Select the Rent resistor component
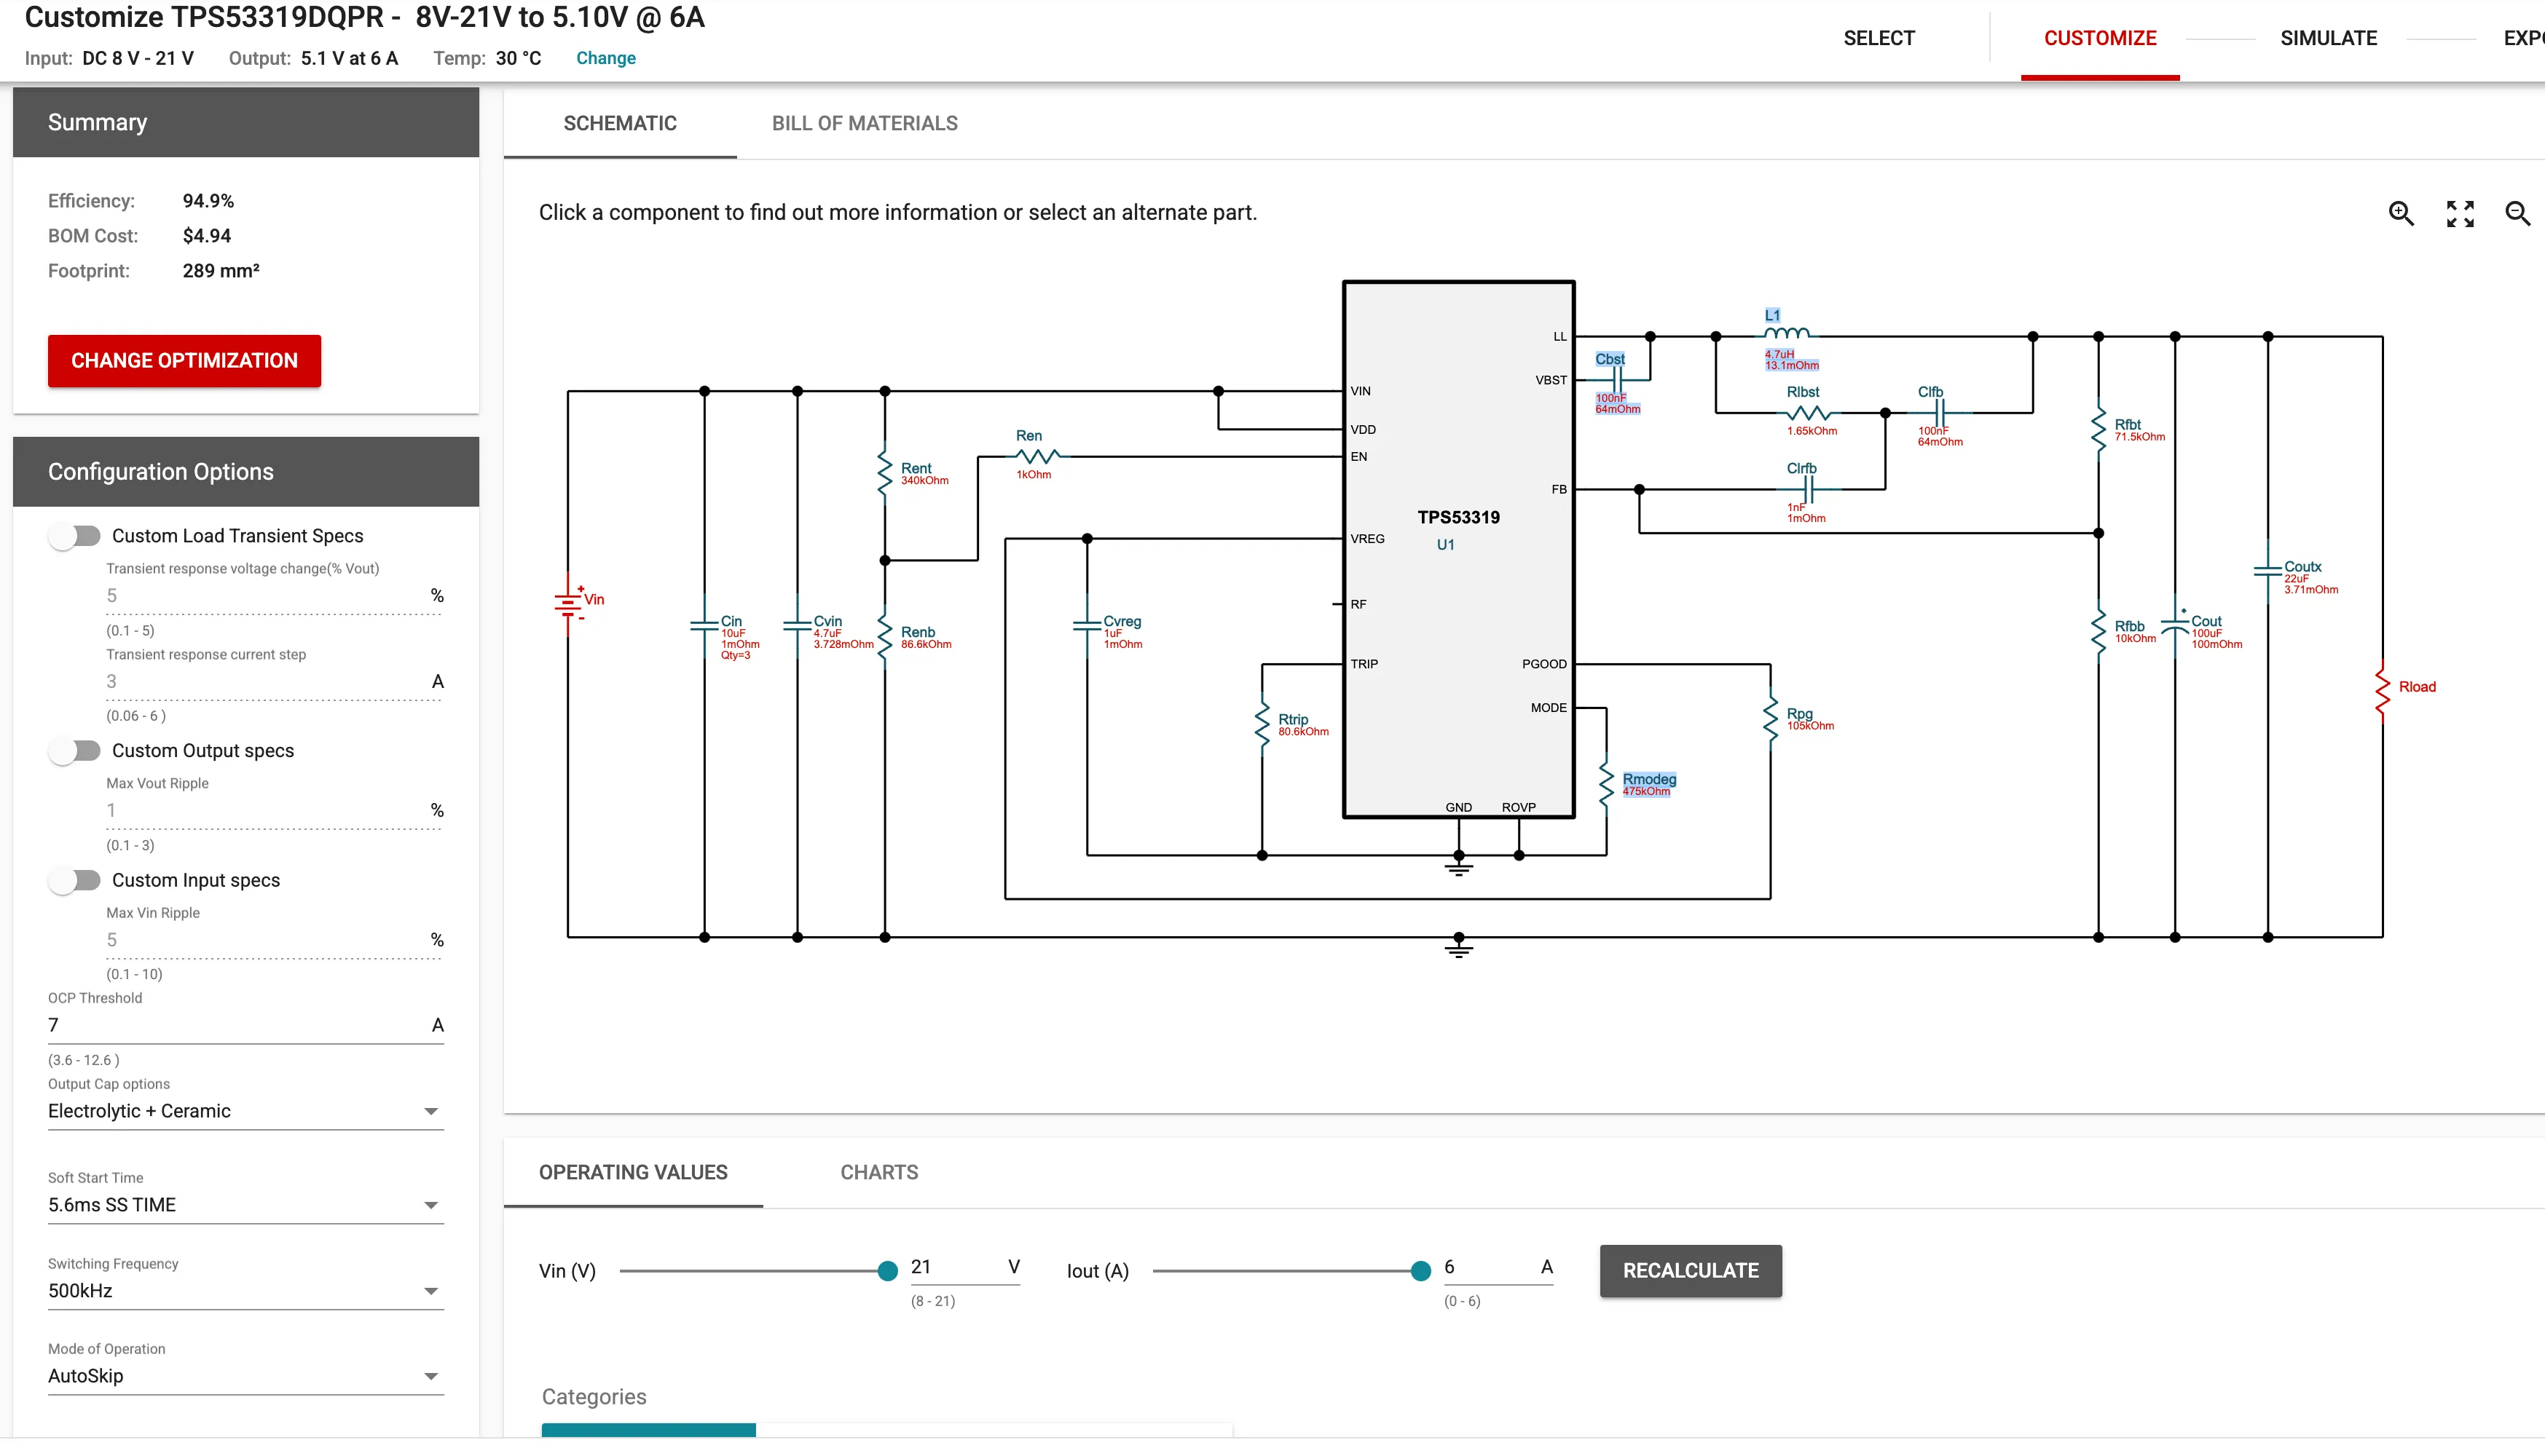The image size is (2545, 1456). coord(884,472)
